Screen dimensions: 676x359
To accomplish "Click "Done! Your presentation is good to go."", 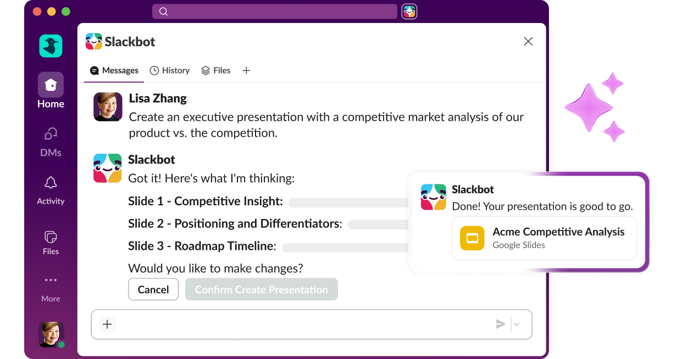I will [x=542, y=206].
